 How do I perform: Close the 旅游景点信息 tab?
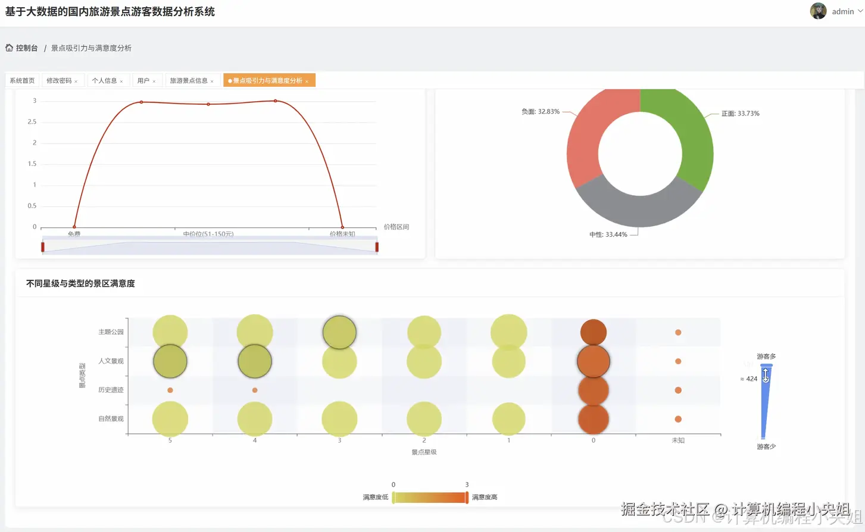coord(212,81)
